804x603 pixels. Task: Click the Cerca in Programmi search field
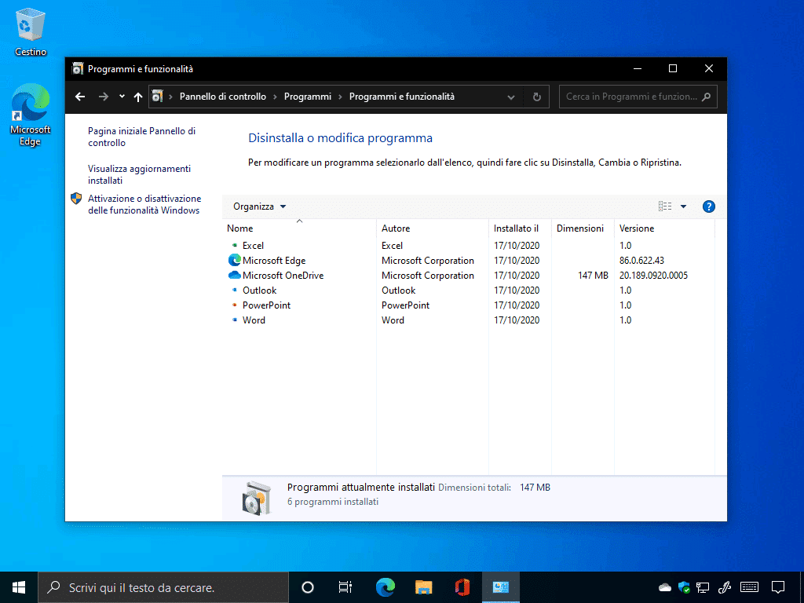(631, 97)
